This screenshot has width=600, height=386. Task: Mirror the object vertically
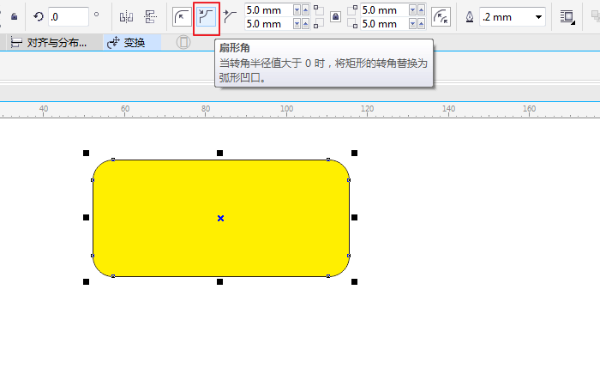tap(150, 16)
